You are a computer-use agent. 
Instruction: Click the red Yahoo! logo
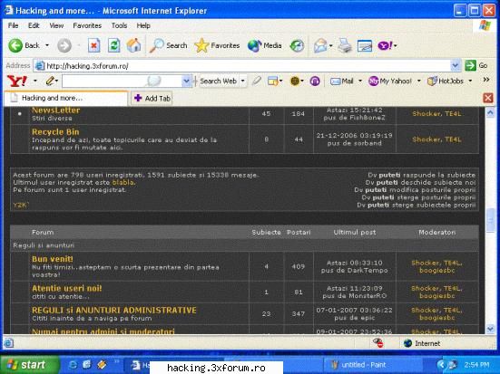17,82
